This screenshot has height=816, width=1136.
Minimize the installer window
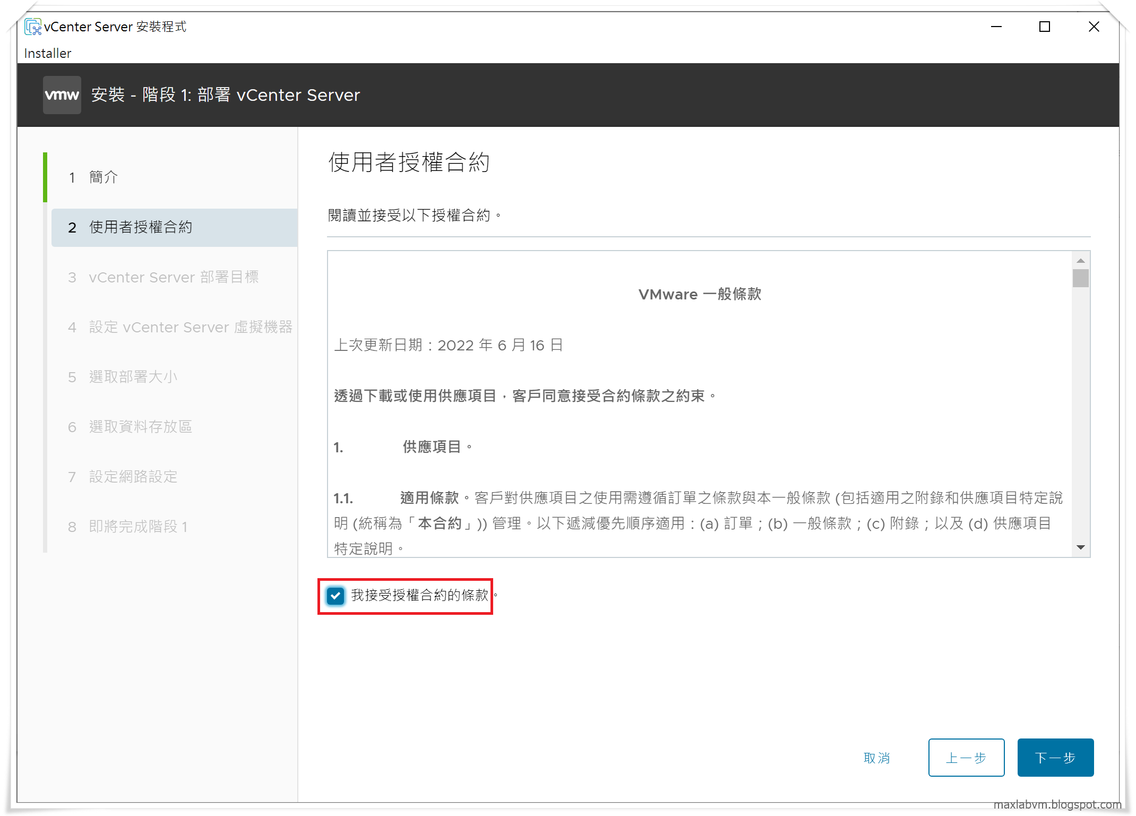996,27
